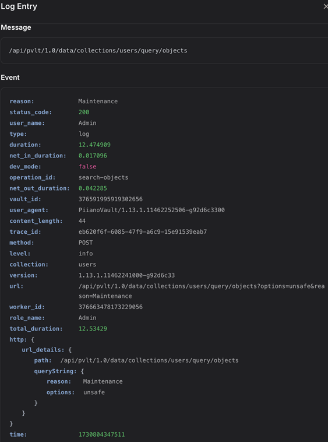Click the dev_mode key label
This screenshot has height=442, width=328.
(25, 166)
